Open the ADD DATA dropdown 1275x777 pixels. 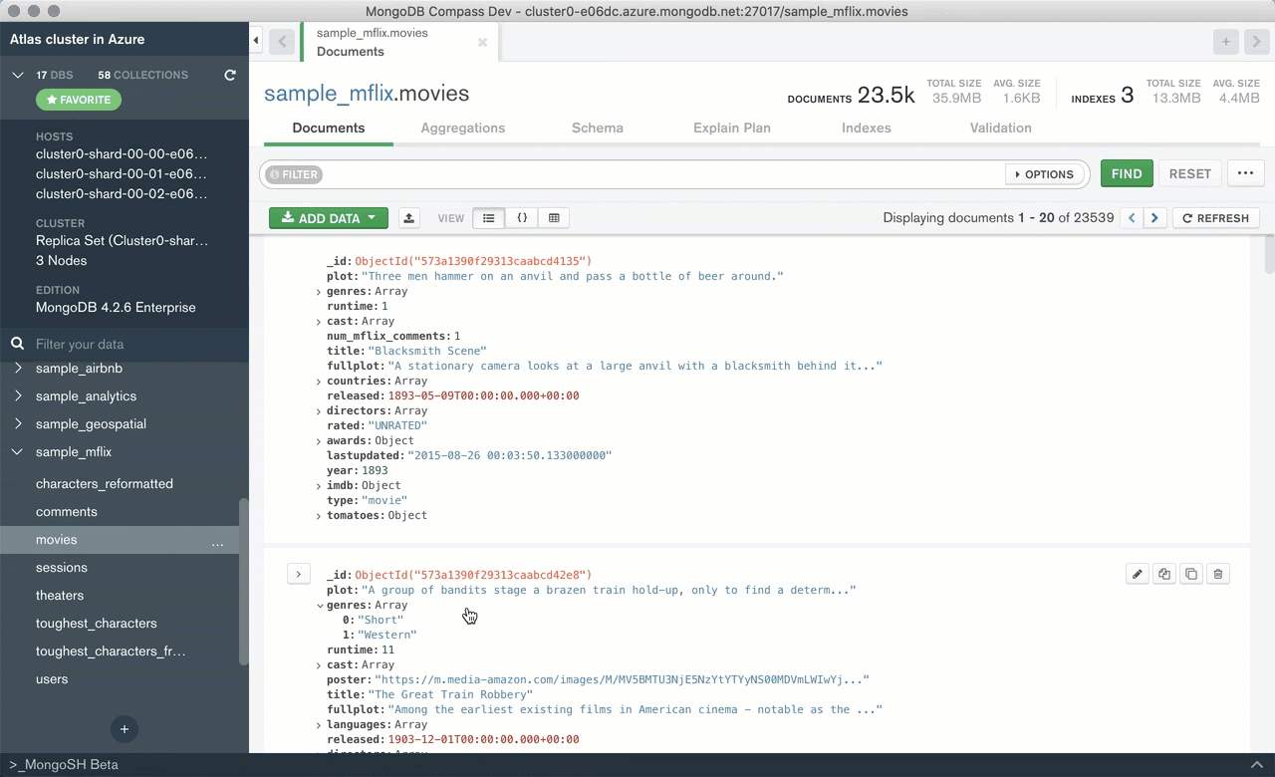tap(328, 217)
